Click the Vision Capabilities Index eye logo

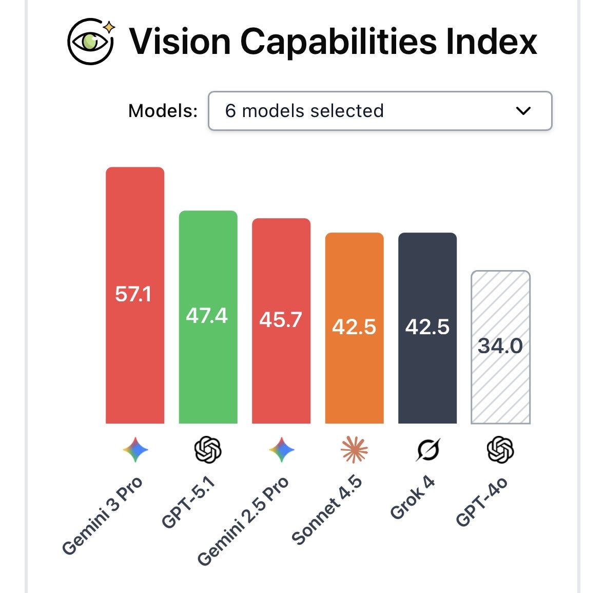tap(91, 41)
